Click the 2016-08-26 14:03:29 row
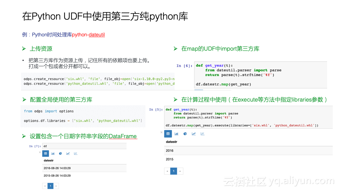Screen dimensions: 338x190 tap(84, 168)
